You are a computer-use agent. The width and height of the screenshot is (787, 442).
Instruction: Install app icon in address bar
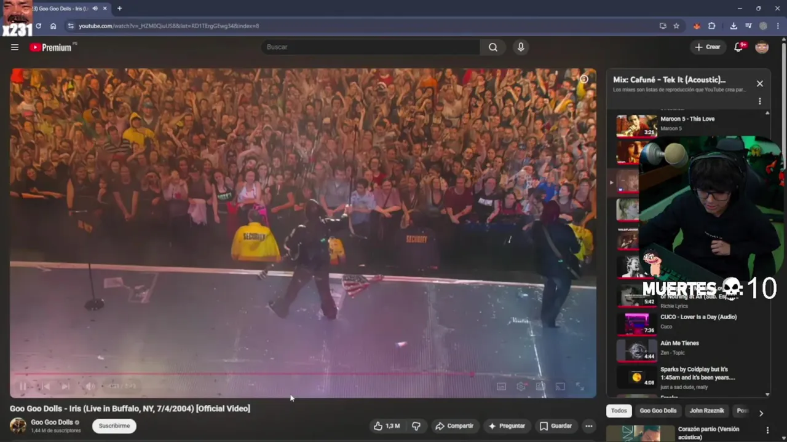[663, 26]
